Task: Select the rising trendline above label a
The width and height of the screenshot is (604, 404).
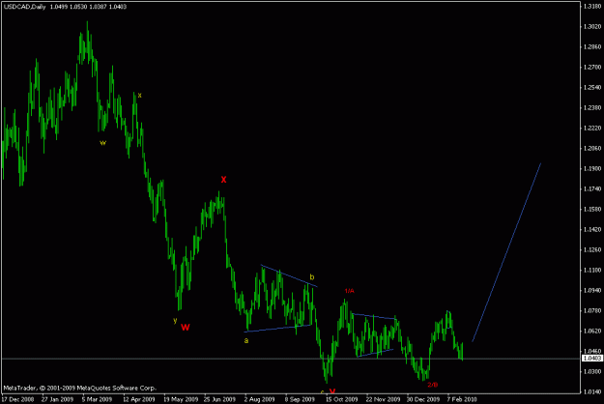Action: pos(278,329)
